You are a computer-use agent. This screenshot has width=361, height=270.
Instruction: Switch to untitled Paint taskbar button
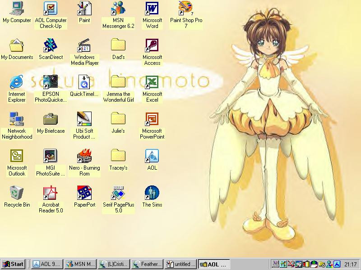(180, 264)
